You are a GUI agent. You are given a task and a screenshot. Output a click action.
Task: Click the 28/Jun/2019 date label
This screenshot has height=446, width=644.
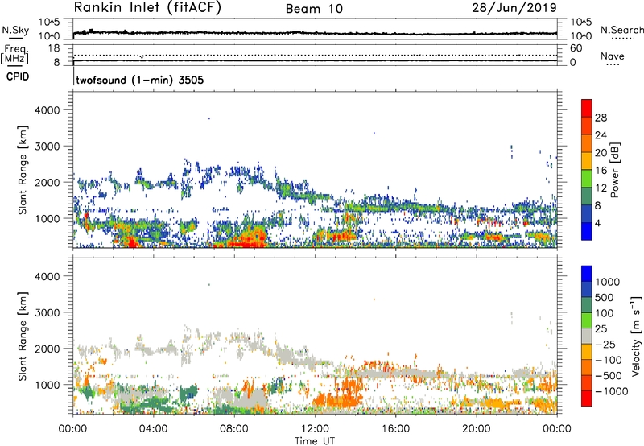click(x=519, y=8)
